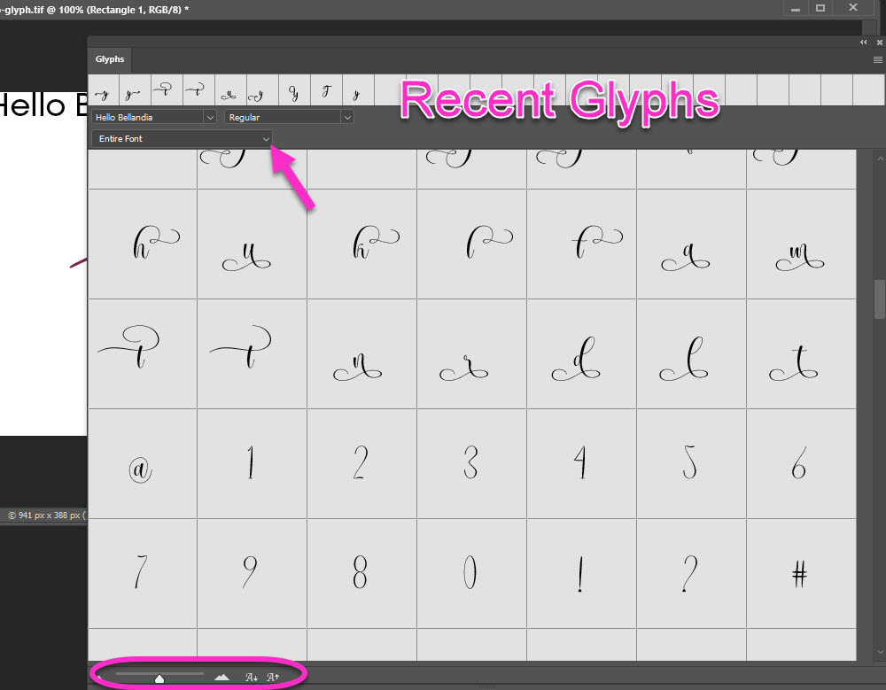
Task: Insert the swashed 'r' glyph from grid
Action: click(472, 353)
